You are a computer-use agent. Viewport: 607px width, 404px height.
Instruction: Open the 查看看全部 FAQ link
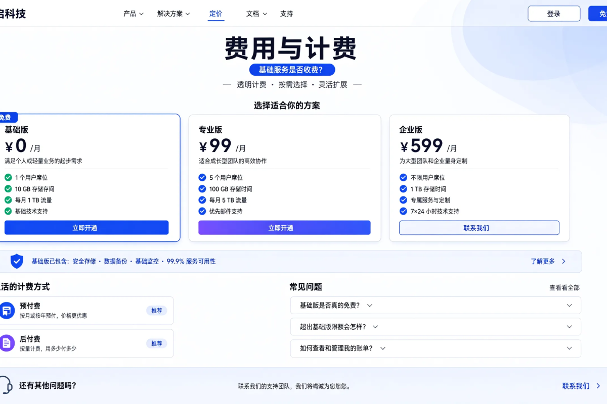pos(565,287)
